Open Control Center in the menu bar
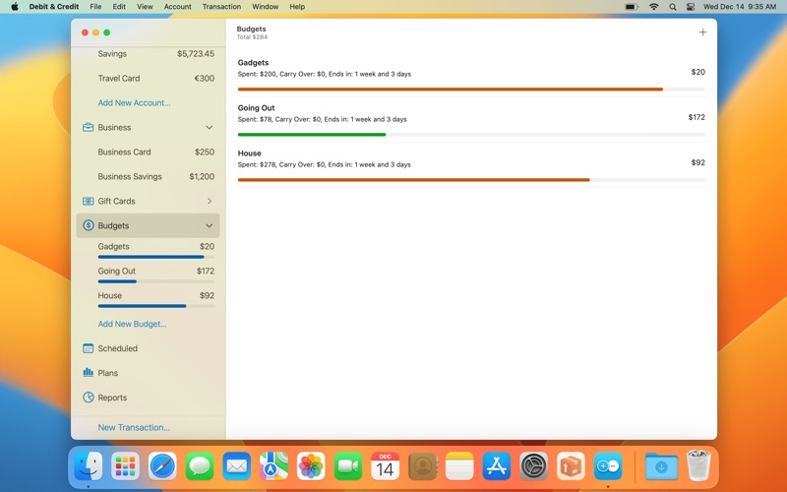This screenshot has height=492, width=787. [x=691, y=7]
